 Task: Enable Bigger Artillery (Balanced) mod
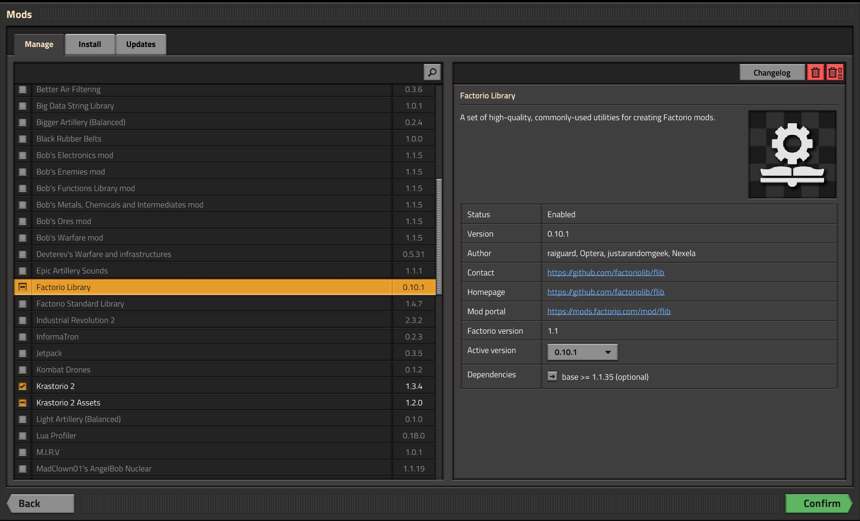(22, 122)
